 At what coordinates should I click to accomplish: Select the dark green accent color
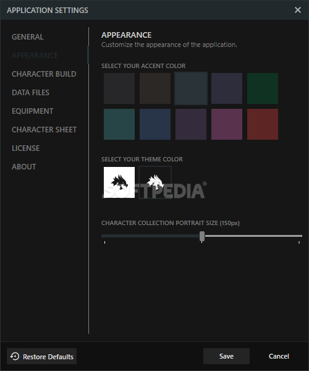pos(263,88)
